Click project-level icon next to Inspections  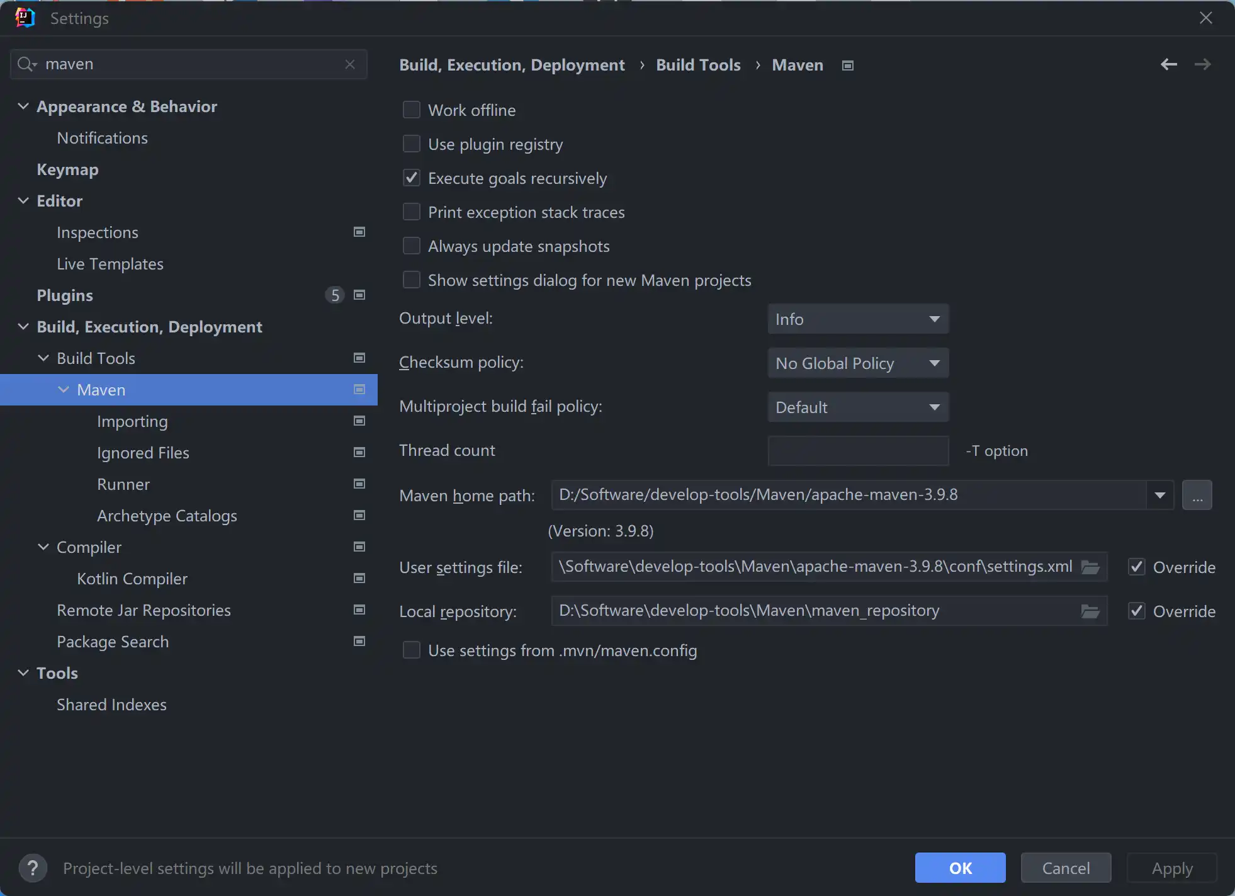[x=359, y=232]
